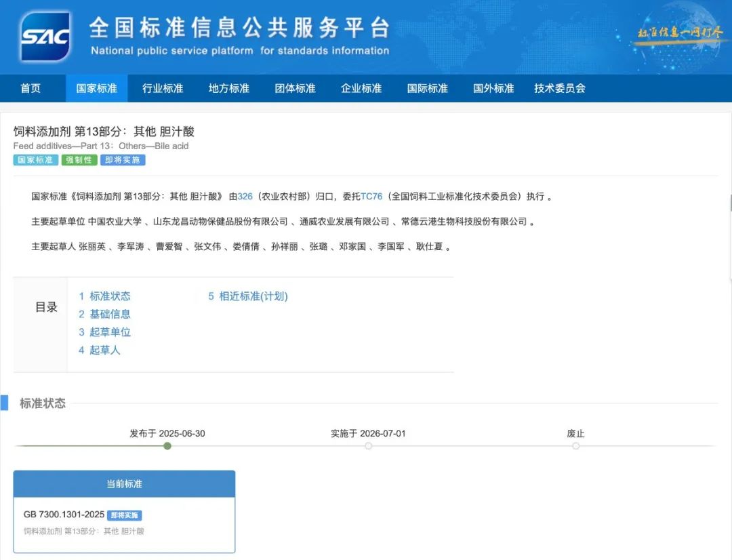732x560 pixels.
Task: Switch to the 首页 tab
Action: (x=33, y=88)
